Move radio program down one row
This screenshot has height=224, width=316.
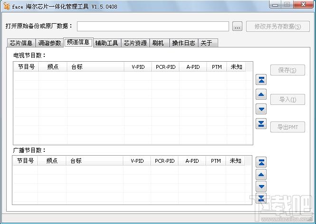click(x=261, y=187)
